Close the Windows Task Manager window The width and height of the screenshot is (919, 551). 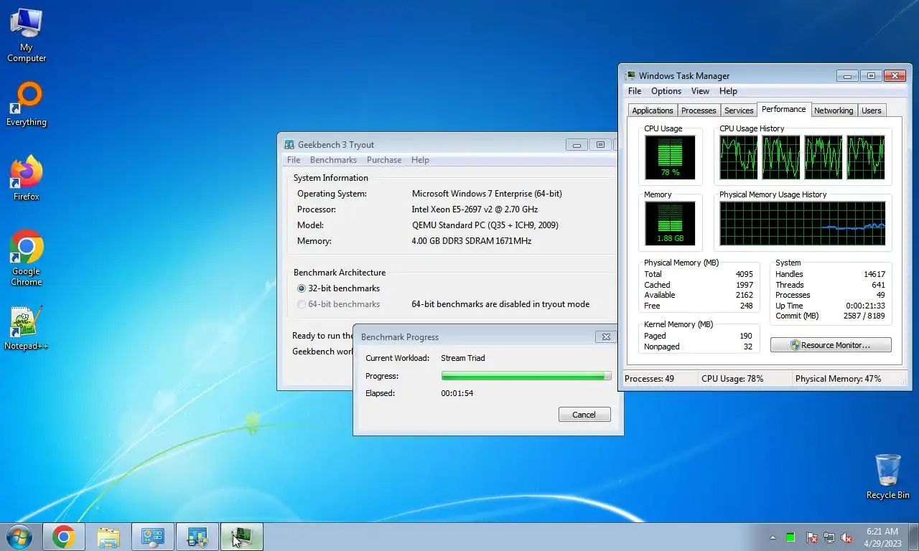895,75
